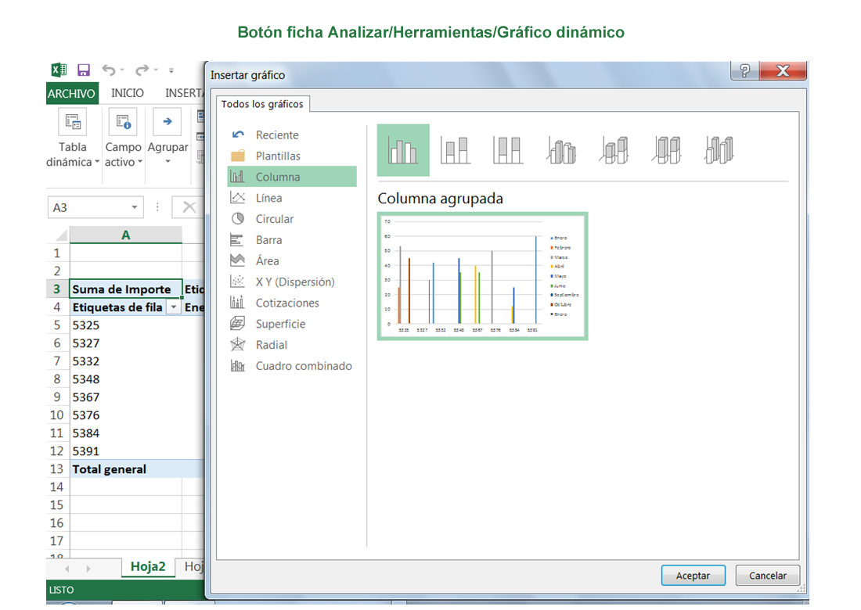Open the Todos los gráficos tab
The width and height of the screenshot is (861, 610).
pyautogui.click(x=262, y=104)
